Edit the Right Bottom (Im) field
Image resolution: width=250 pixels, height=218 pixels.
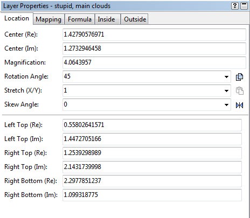152,195
